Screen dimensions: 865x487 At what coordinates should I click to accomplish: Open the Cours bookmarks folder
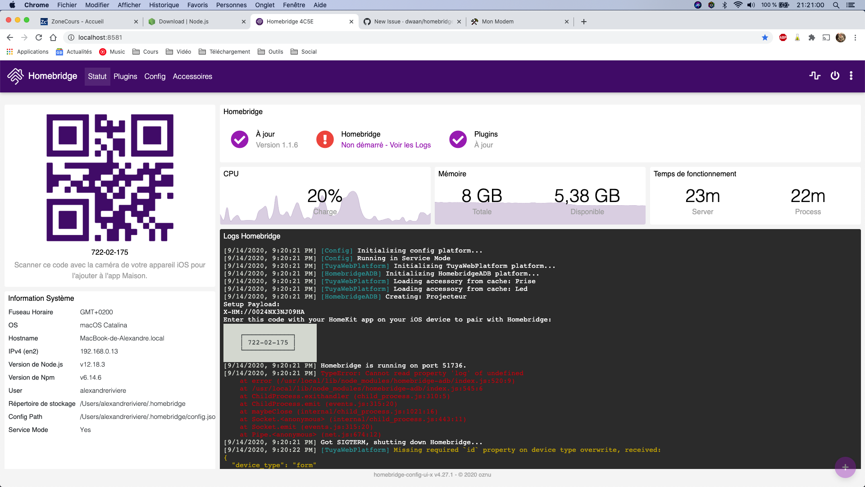pyautogui.click(x=146, y=52)
